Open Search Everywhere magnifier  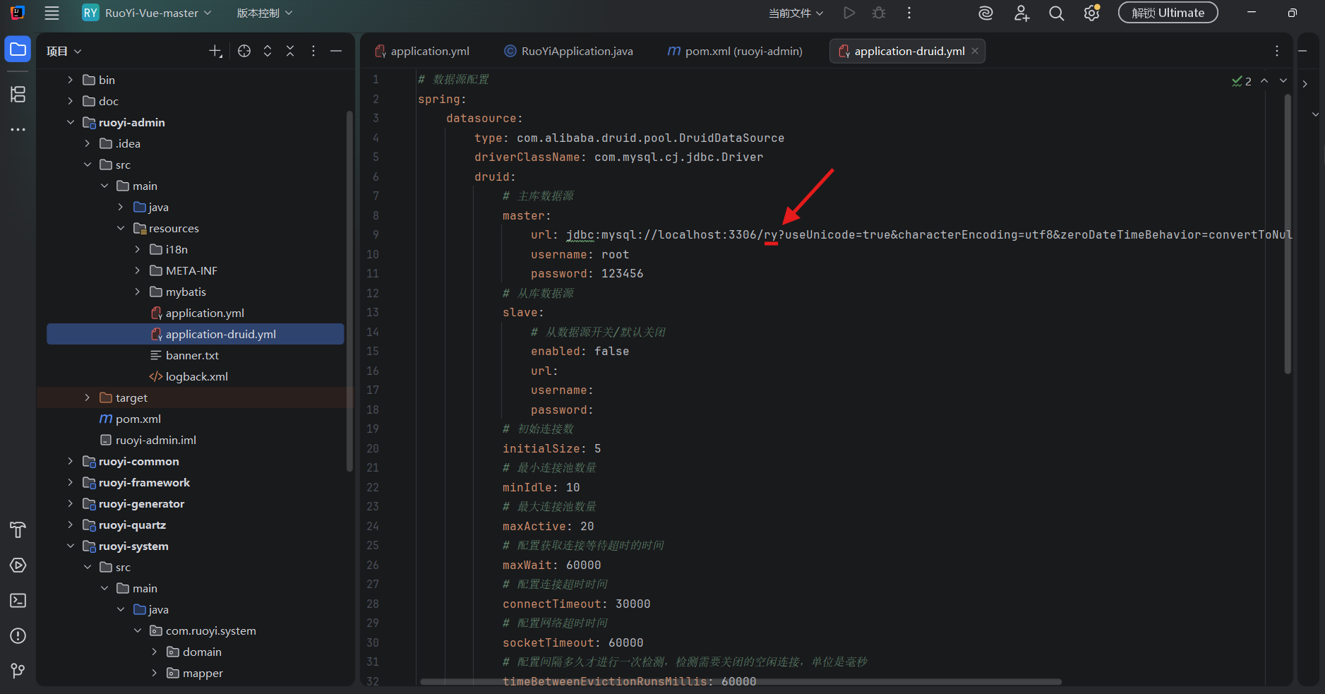point(1056,13)
